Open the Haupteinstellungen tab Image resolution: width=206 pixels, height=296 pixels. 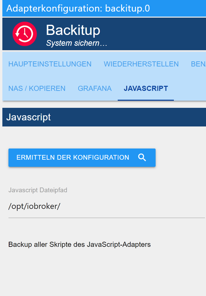coord(50,64)
